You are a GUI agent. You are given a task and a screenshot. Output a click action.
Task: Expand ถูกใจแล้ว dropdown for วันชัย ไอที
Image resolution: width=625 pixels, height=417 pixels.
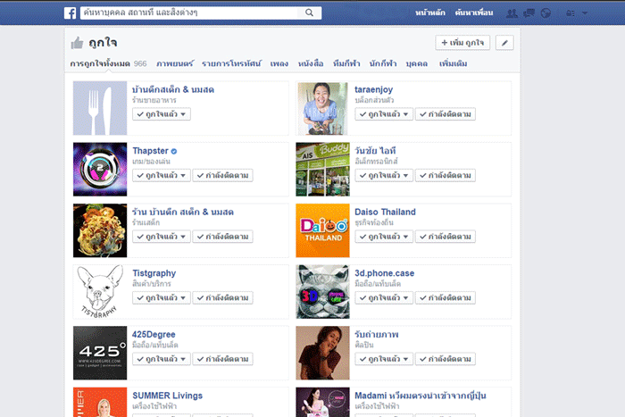tap(384, 175)
